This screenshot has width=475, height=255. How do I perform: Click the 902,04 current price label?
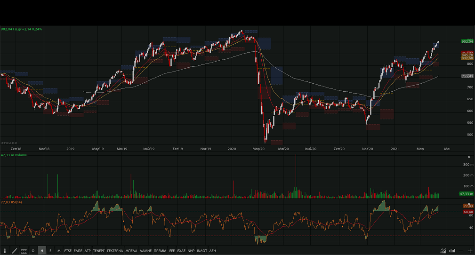[467, 41]
